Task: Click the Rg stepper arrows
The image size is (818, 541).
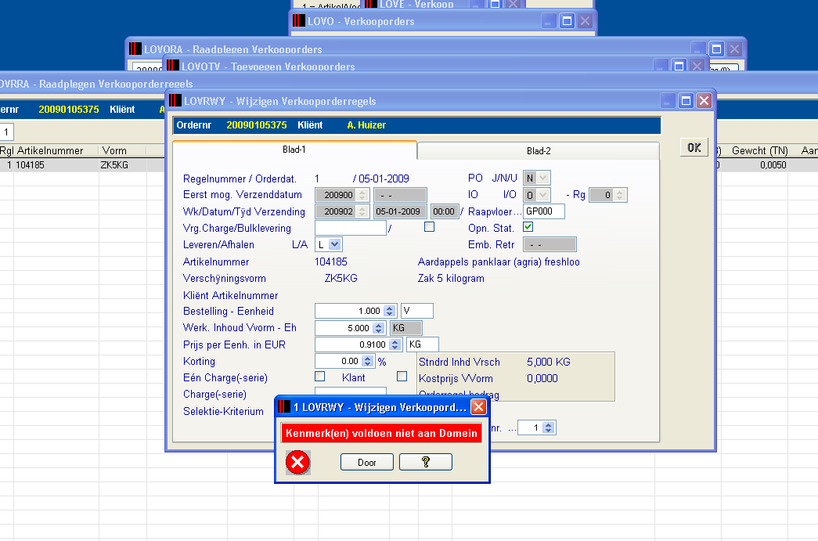Action: click(619, 195)
